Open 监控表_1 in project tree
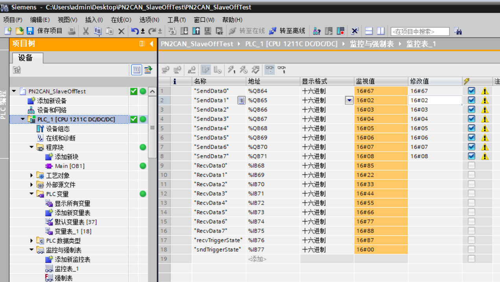500x282 pixels. (x=66, y=269)
